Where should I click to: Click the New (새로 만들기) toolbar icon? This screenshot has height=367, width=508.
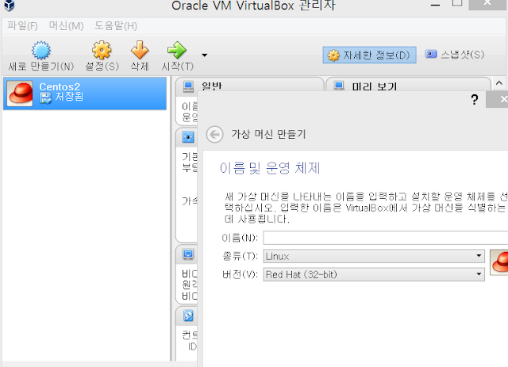coord(41,50)
